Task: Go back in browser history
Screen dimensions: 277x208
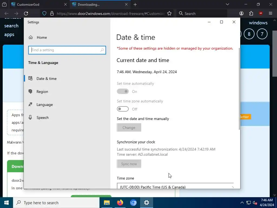Action: (x=6, y=14)
